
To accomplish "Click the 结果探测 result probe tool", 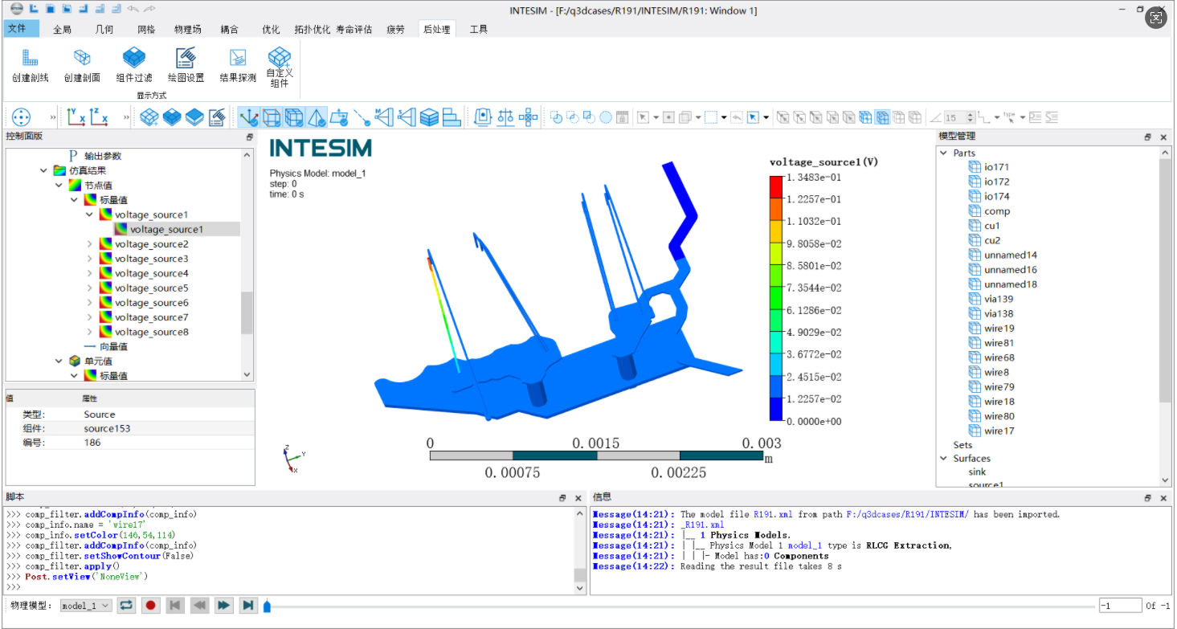I will [238, 66].
